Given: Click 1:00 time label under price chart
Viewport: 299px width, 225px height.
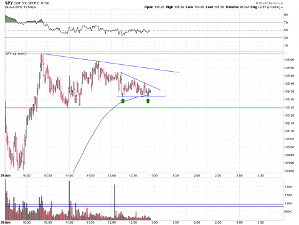Looking at the screenshot, I should [x=154, y=176].
